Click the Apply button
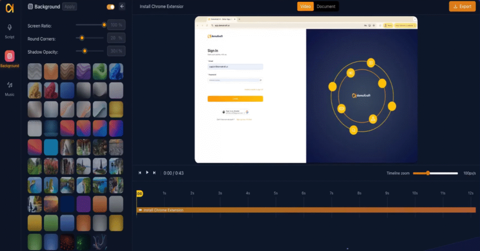This screenshot has height=251, width=480. pyautogui.click(x=69, y=7)
